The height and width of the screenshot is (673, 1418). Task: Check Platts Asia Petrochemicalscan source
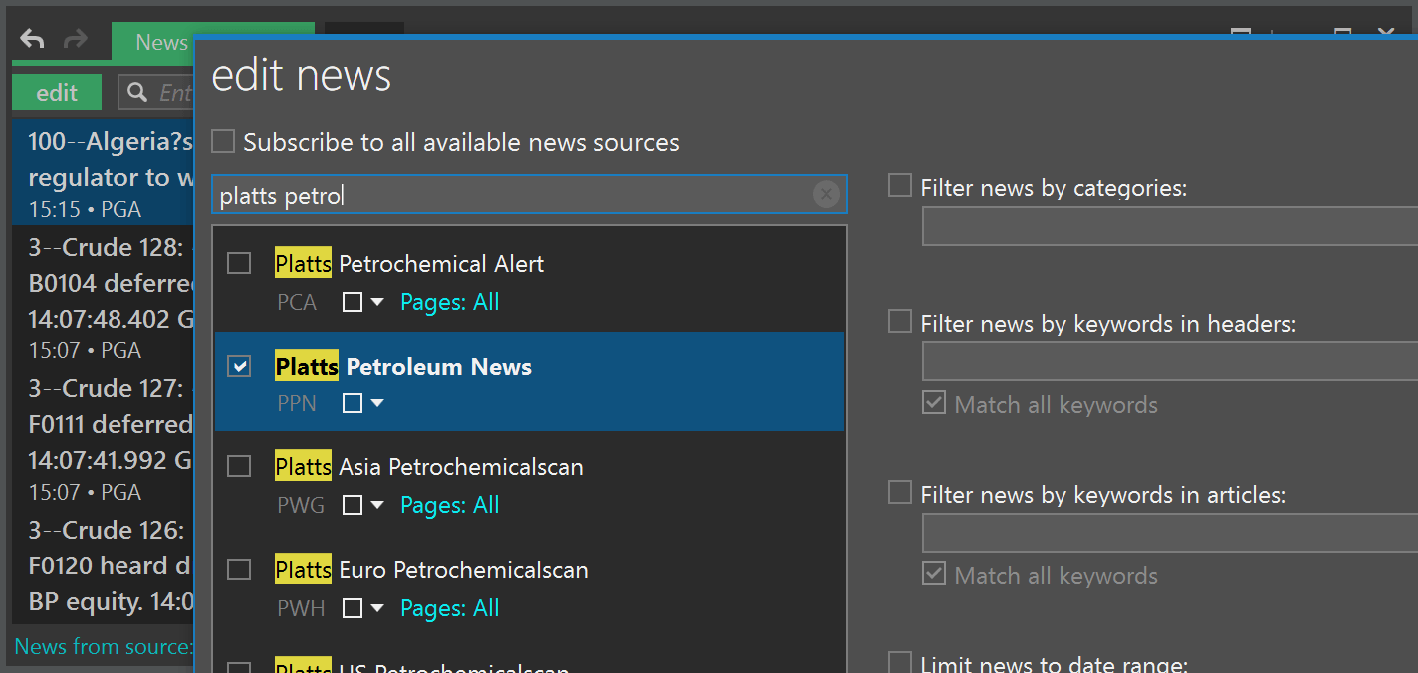tap(239, 466)
